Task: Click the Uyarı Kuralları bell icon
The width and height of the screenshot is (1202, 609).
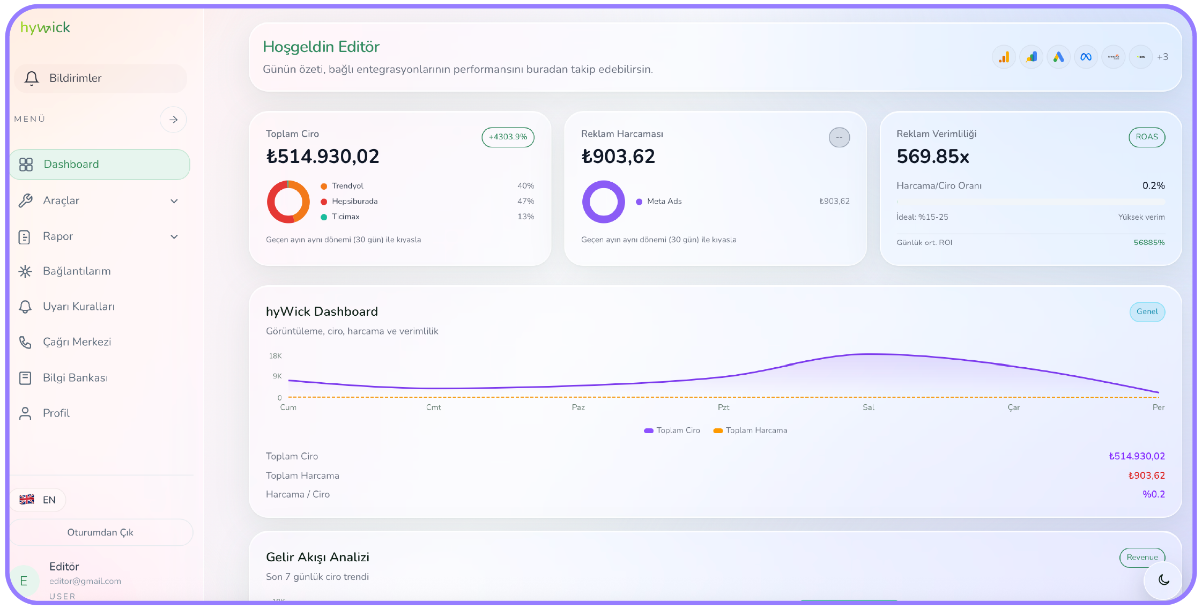Action: click(25, 307)
